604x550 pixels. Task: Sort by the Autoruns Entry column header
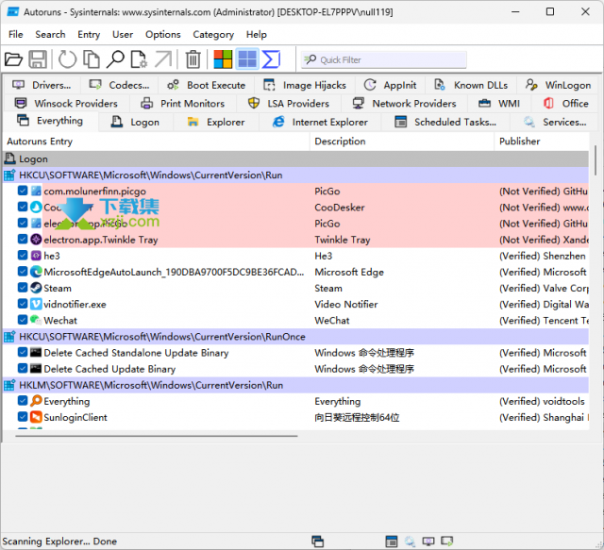click(x=156, y=142)
